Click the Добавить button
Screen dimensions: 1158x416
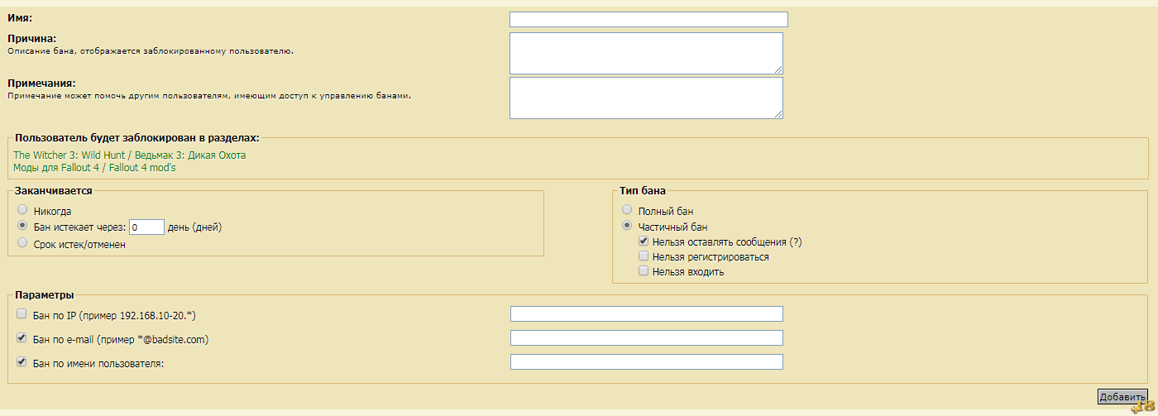(x=1122, y=397)
